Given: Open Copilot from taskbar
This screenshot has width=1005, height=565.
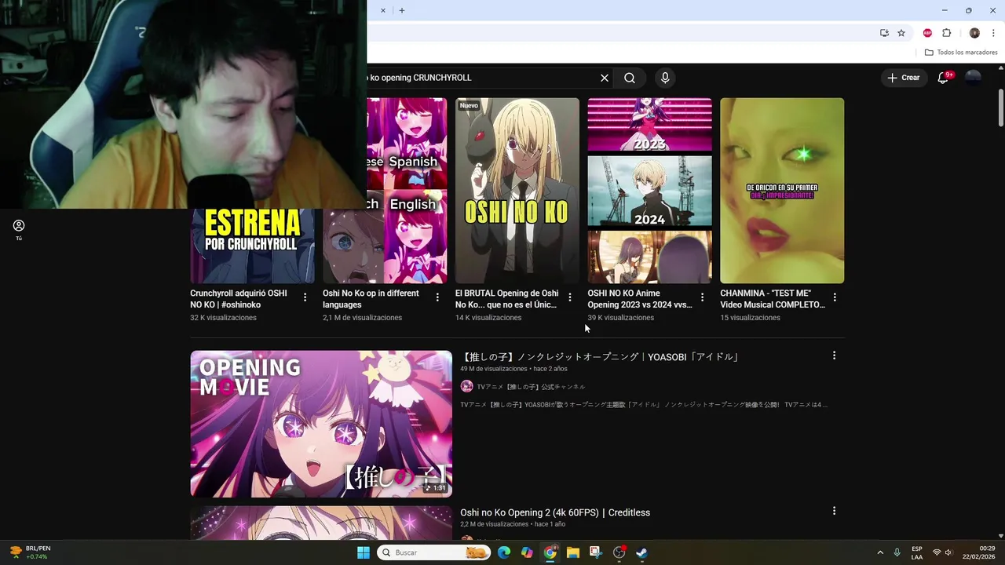Looking at the screenshot, I should [x=527, y=552].
